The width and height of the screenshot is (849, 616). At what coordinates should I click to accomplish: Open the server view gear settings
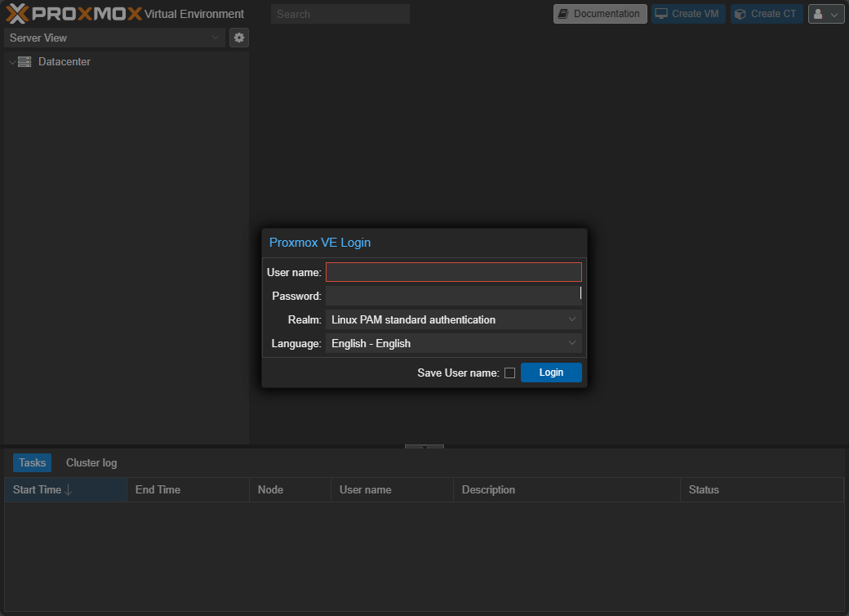(x=238, y=38)
